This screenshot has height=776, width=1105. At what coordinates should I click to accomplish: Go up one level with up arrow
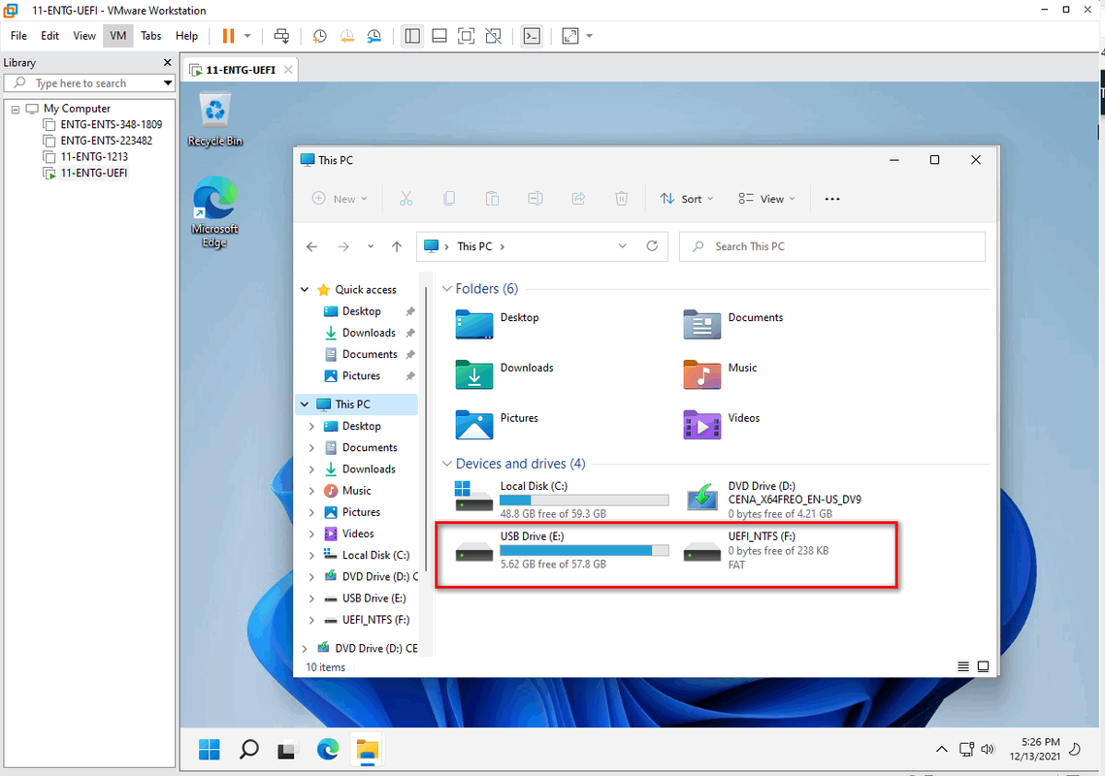coord(397,246)
